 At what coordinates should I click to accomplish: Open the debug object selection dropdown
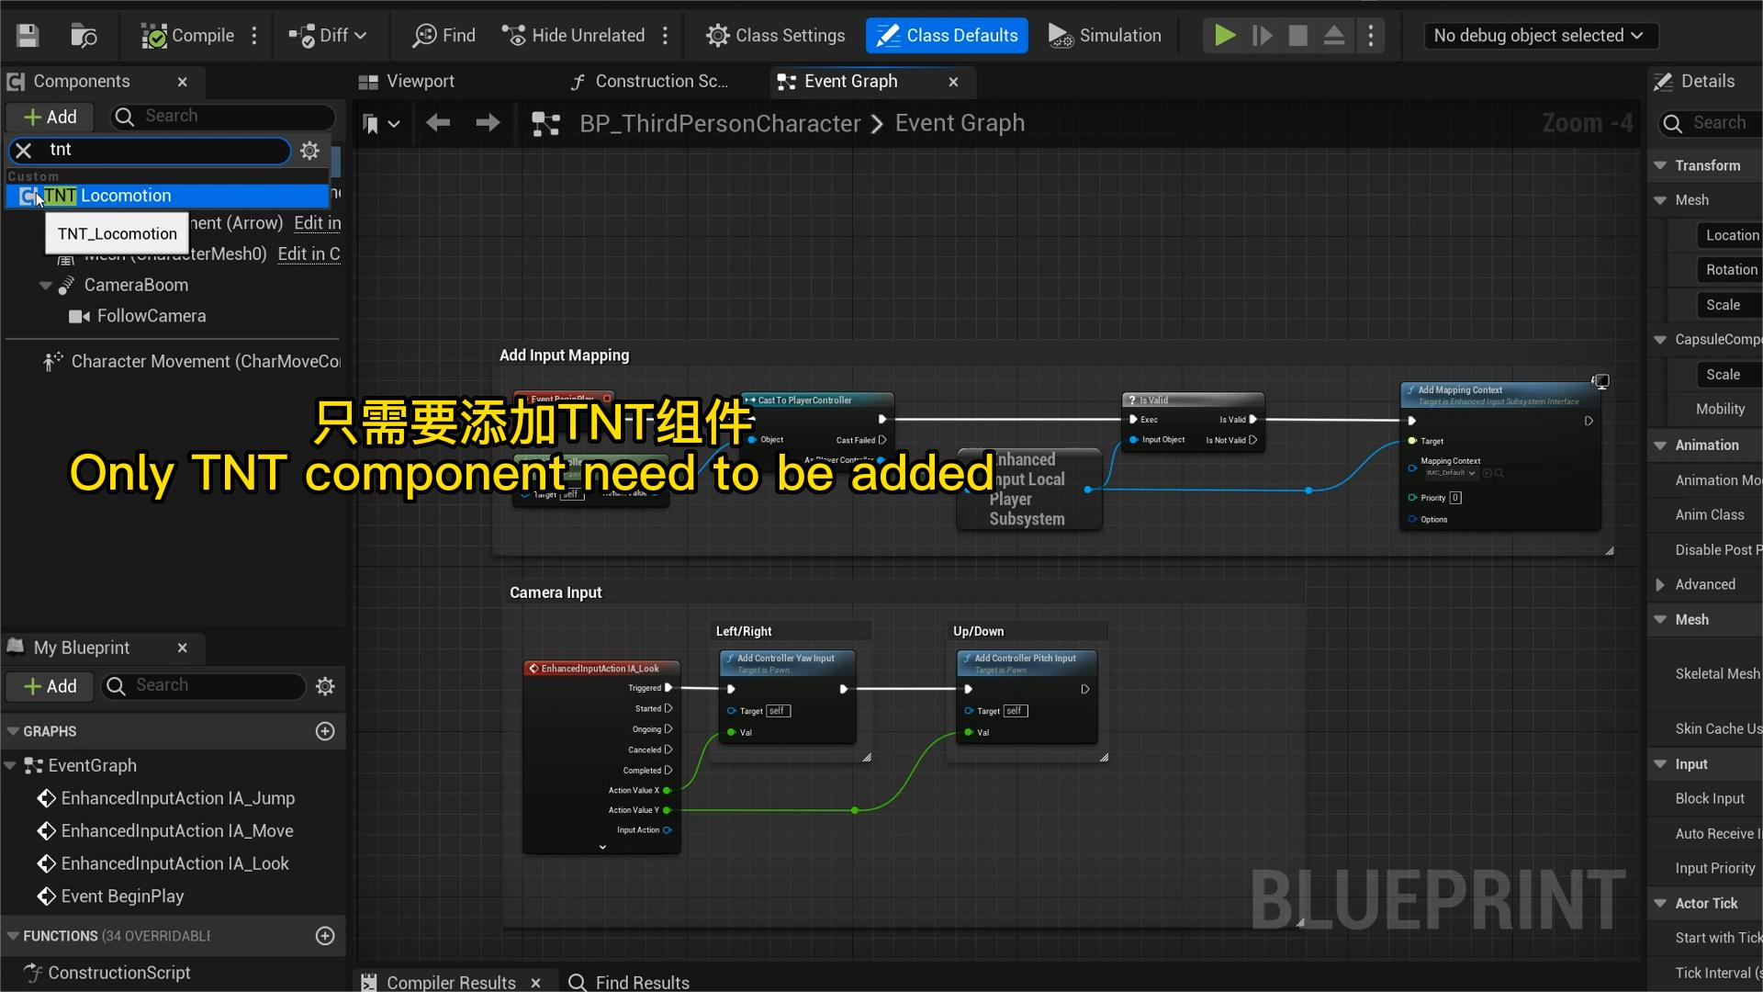1537,36
